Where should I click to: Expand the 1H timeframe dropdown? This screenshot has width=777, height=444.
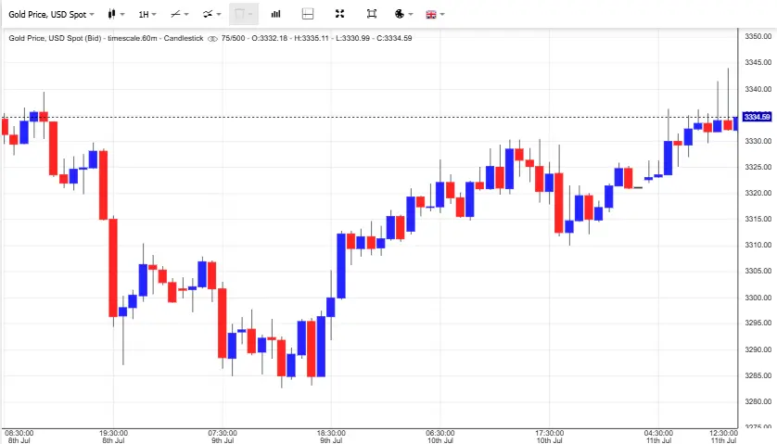pyautogui.click(x=146, y=14)
